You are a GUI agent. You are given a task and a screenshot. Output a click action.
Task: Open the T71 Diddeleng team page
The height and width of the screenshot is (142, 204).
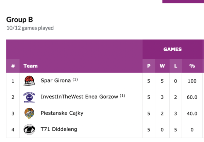pos(59,129)
